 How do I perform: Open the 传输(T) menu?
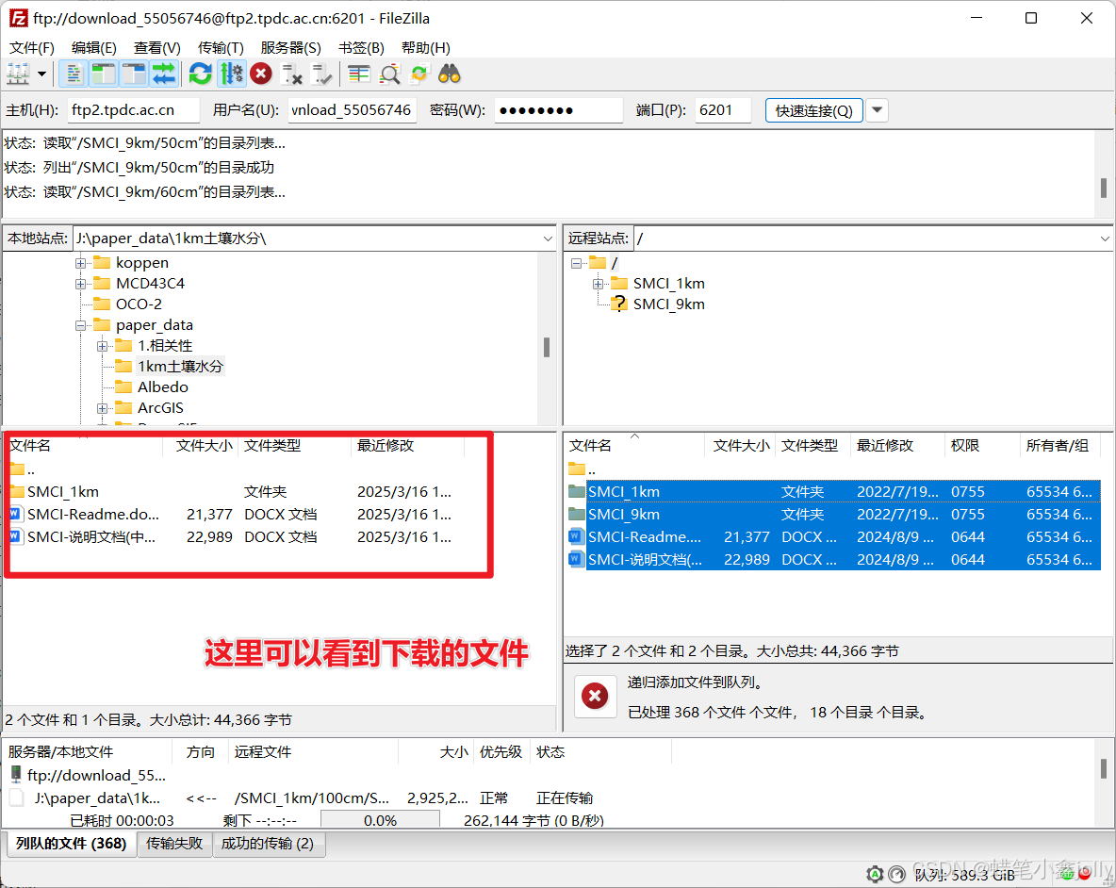(x=221, y=48)
